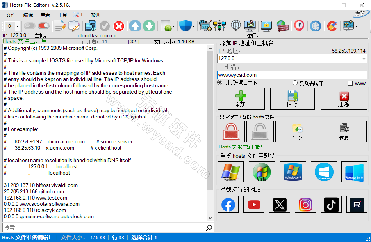Open the 帮助 menu
The height and width of the screenshot is (242, 371).
click(x=96, y=15)
